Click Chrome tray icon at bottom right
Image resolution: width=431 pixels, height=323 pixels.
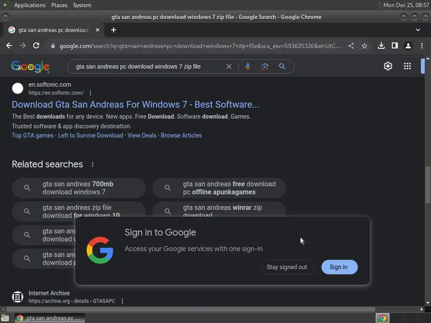382,318
